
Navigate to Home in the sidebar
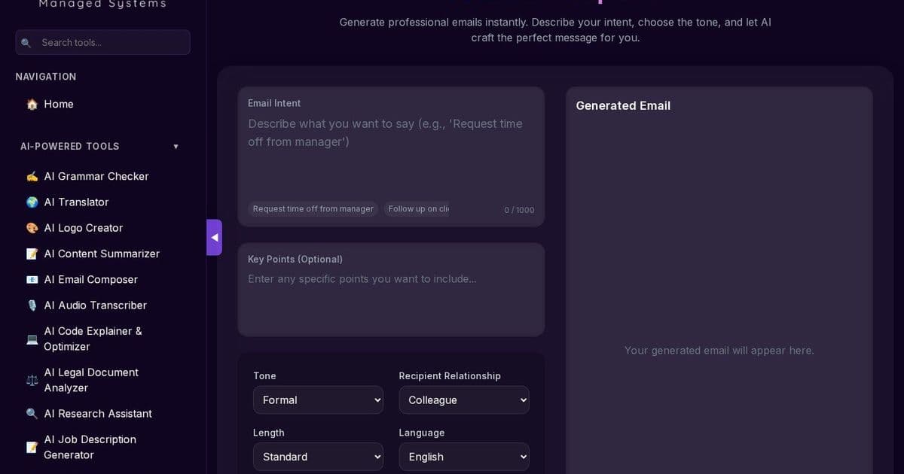[x=58, y=105]
